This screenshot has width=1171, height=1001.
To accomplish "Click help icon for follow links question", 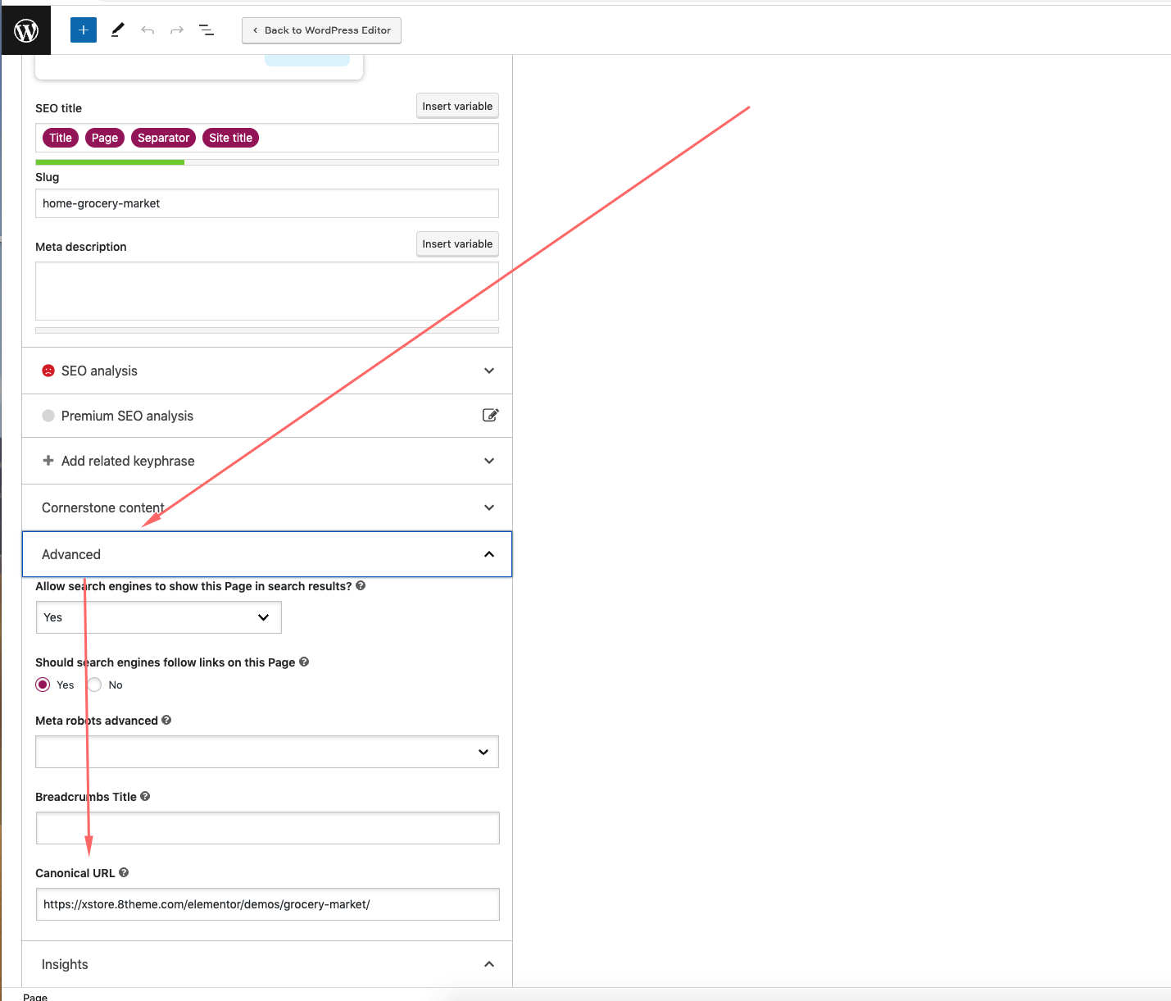I will [304, 662].
